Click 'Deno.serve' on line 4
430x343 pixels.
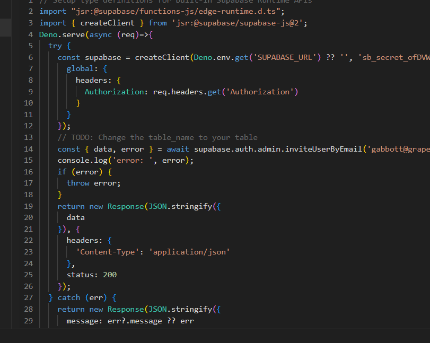coord(62,35)
